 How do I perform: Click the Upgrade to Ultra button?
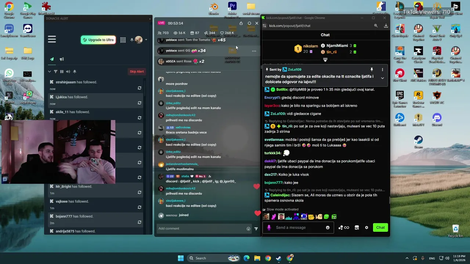point(98,40)
